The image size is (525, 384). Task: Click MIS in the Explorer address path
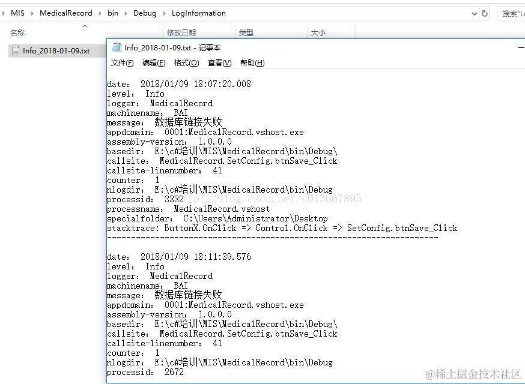coord(17,13)
